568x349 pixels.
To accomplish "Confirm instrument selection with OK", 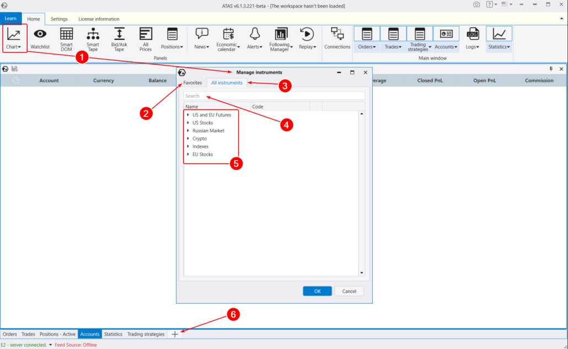I will coord(317,291).
